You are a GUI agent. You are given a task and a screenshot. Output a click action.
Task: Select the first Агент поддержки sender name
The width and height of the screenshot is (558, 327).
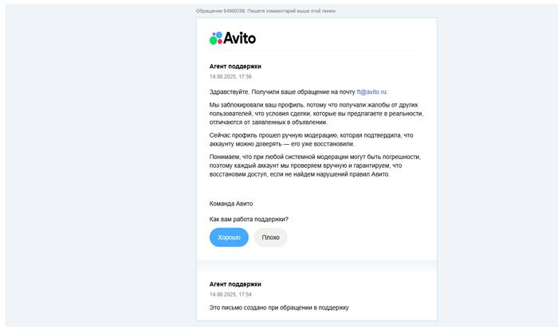235,66
